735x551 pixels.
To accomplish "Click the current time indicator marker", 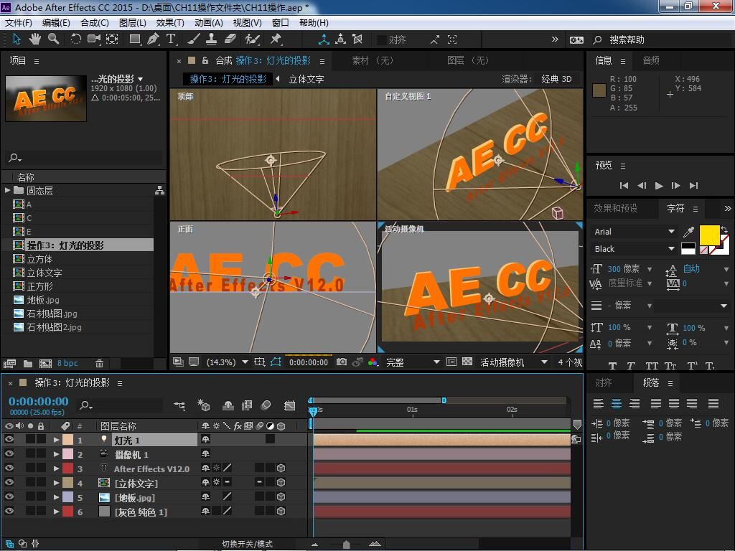I will point(313,411).
